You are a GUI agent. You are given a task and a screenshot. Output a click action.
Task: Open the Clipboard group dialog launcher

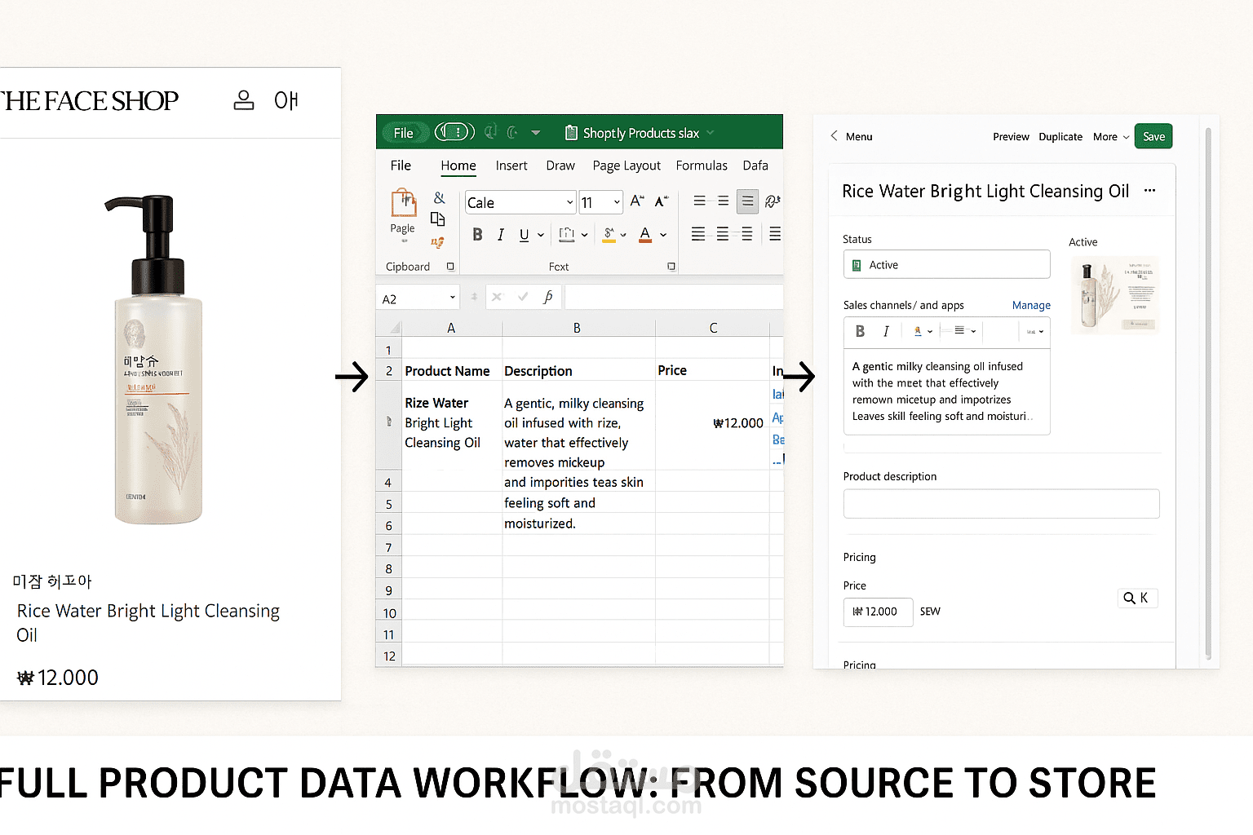[450, 267]
